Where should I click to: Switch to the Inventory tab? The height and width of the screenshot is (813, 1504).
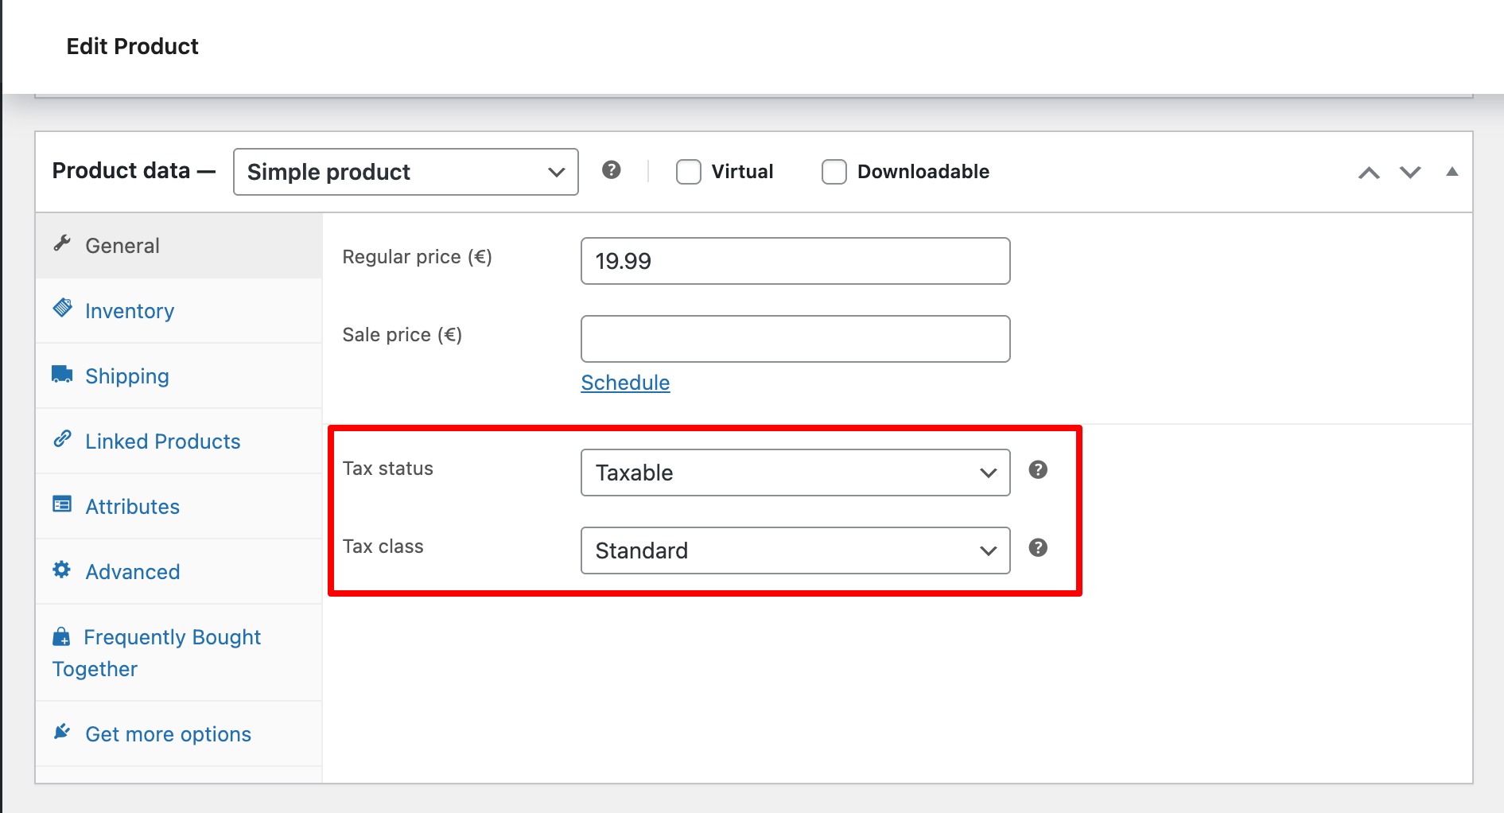[x=130, y=311]
